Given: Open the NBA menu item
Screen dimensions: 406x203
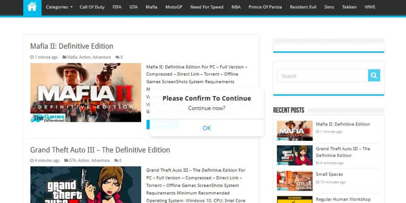Looking at the screenshot, I should point(236,7).
